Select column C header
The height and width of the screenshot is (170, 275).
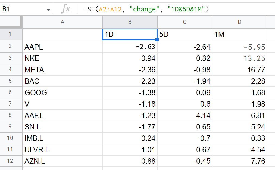click(185, 22)
